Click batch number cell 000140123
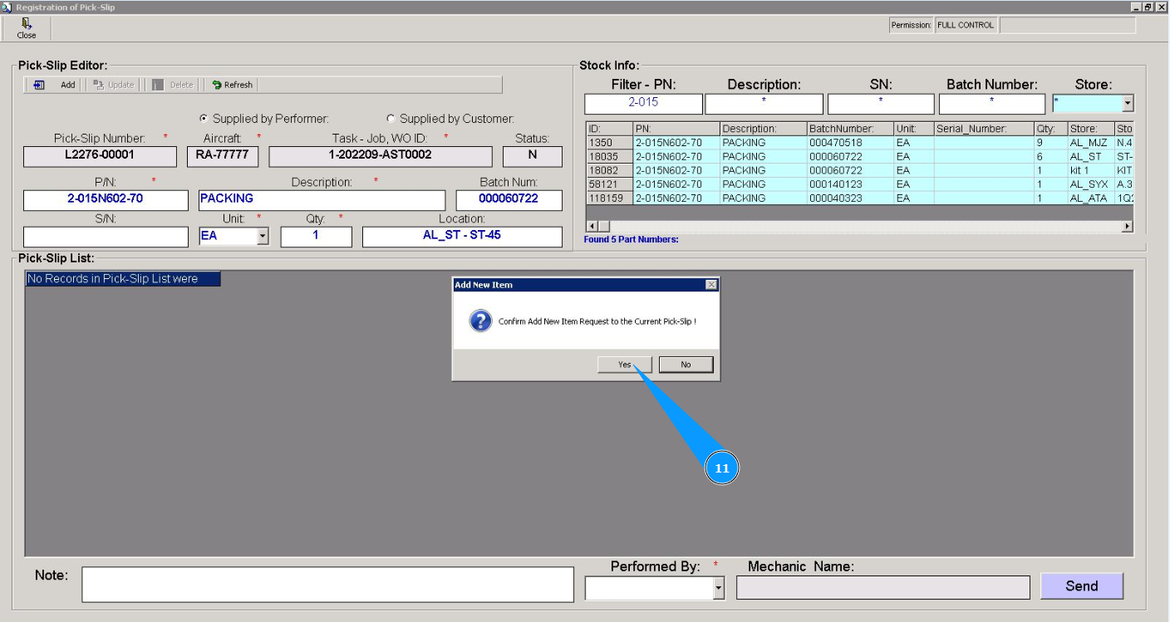This screenshot has height=622, width=1170. click(x=850, y=184)
